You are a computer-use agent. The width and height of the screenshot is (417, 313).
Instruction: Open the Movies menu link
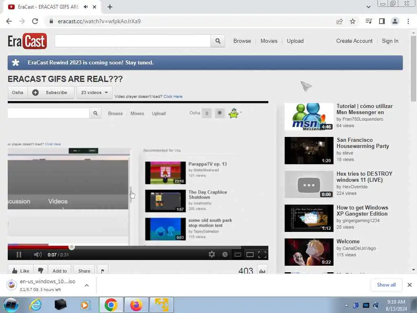pyautogui.click(x=269, y=41)
